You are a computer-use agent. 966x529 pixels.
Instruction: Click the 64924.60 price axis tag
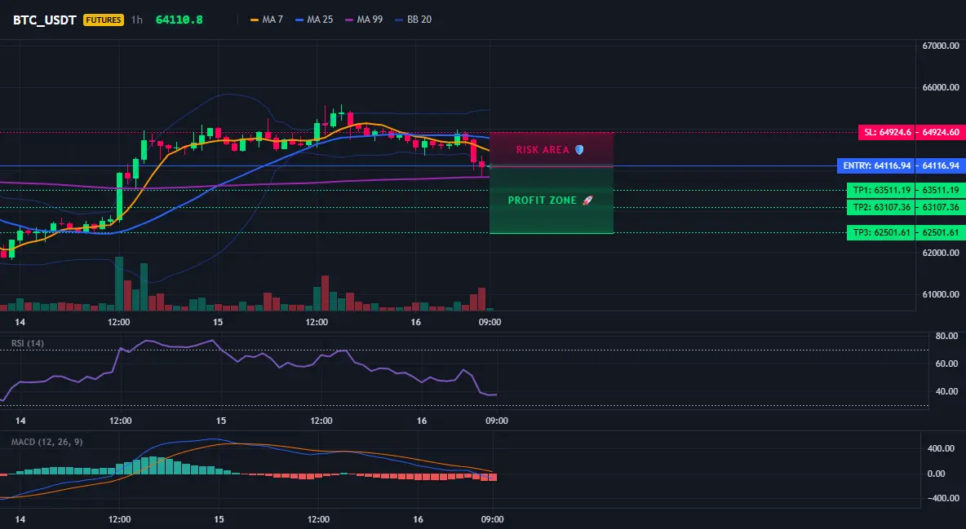click(x=941, y=132)
